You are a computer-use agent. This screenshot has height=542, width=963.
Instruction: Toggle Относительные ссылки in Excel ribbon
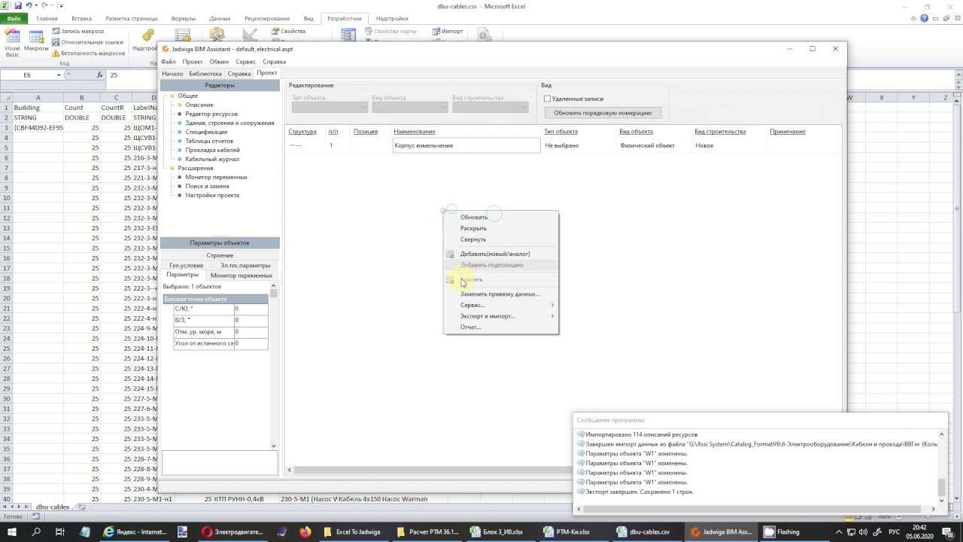click(x=87, y=42)
